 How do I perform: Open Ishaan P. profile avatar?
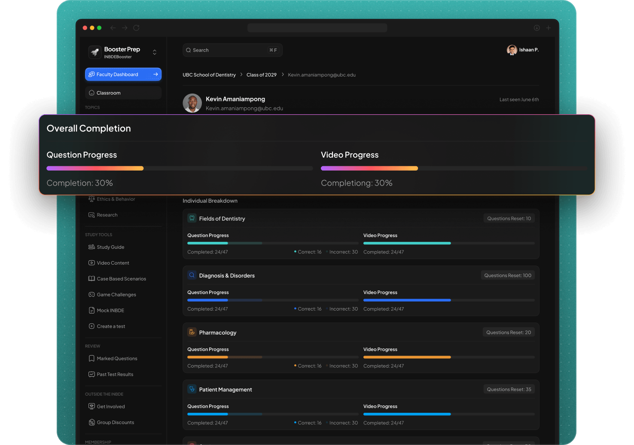[x=512, y=50]
